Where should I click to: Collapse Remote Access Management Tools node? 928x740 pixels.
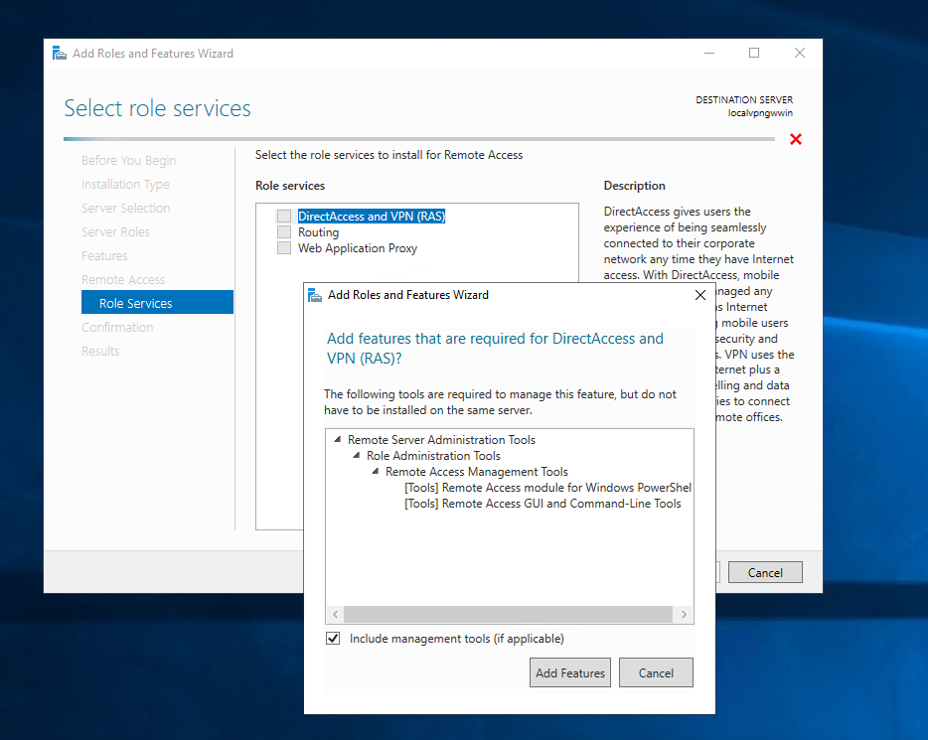[x=376, y=472]
